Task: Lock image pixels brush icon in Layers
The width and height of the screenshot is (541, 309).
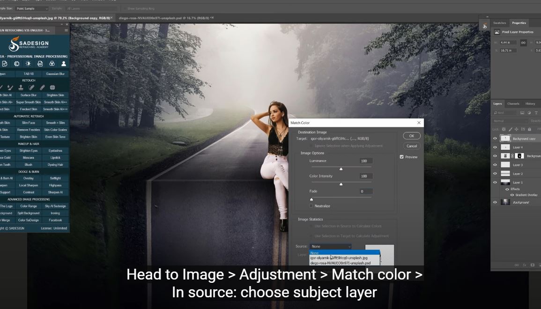Action: (510, 129)
